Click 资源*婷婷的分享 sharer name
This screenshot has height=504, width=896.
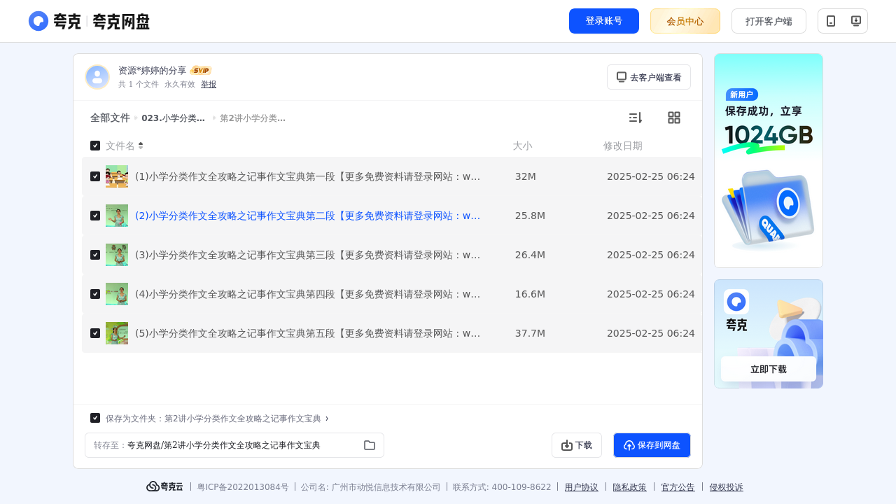coord(153,71)
